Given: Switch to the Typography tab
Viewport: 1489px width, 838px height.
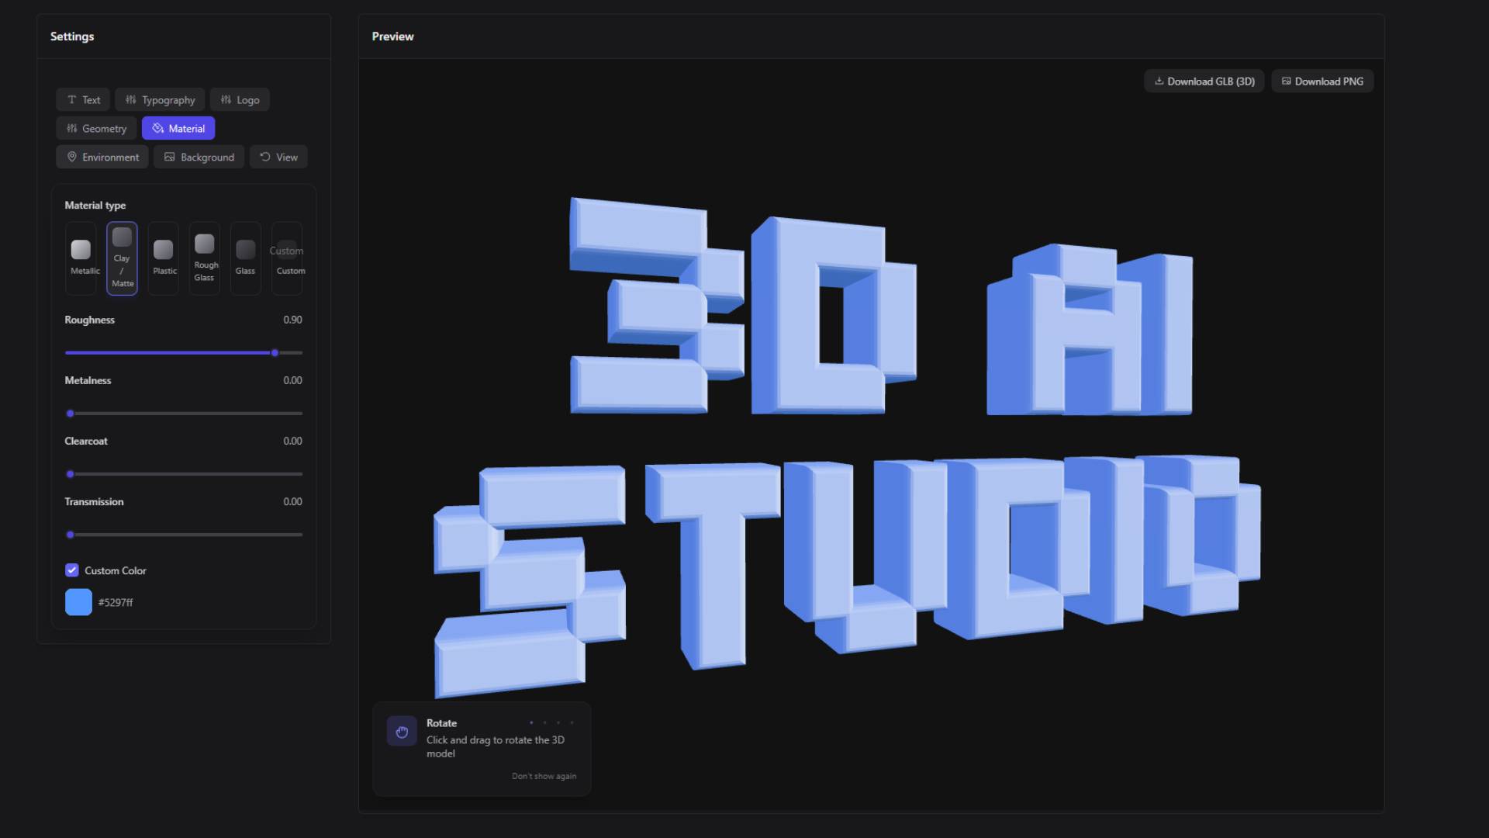Looking at the screenshot, I should tap(160, 100).
